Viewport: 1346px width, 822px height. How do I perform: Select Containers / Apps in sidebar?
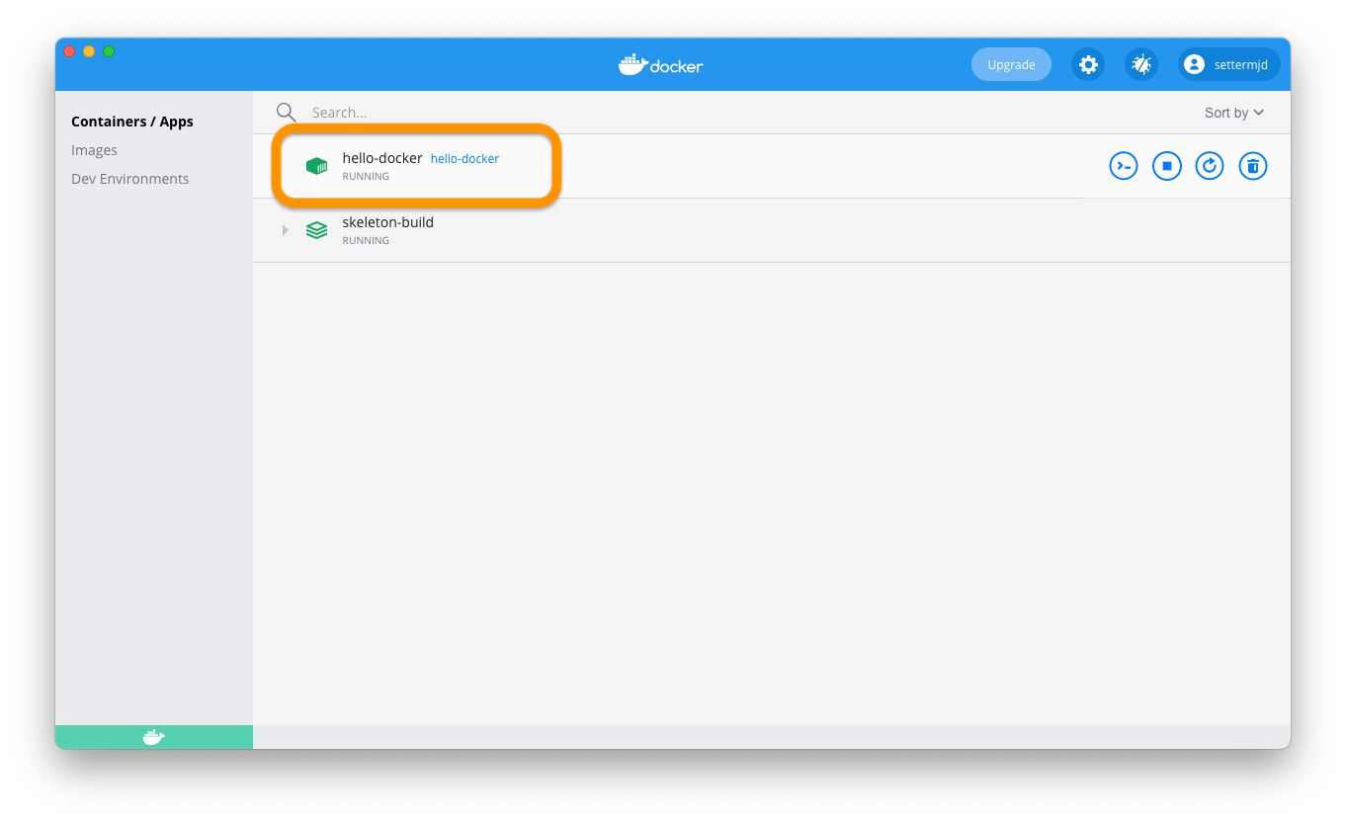tap(132, 122)
